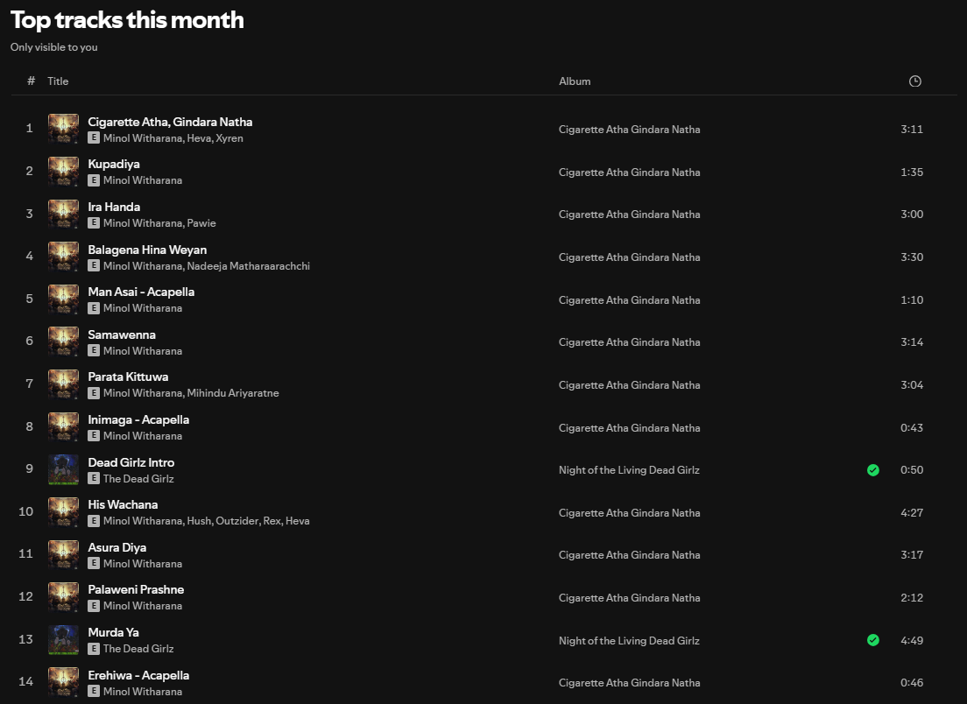Select the Samawenna track title

point(122,334)
